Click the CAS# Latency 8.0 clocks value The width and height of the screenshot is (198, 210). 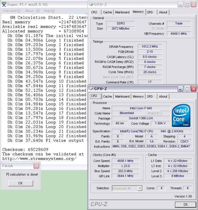150,57
